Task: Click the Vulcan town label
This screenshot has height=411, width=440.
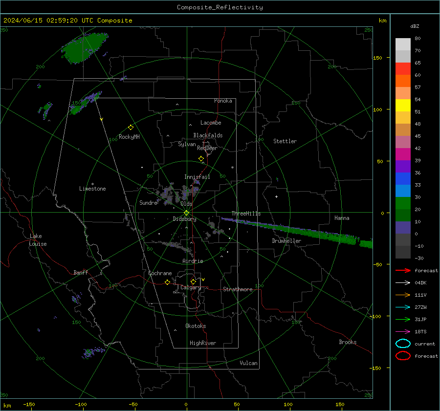Action: (x=248, y=363)
